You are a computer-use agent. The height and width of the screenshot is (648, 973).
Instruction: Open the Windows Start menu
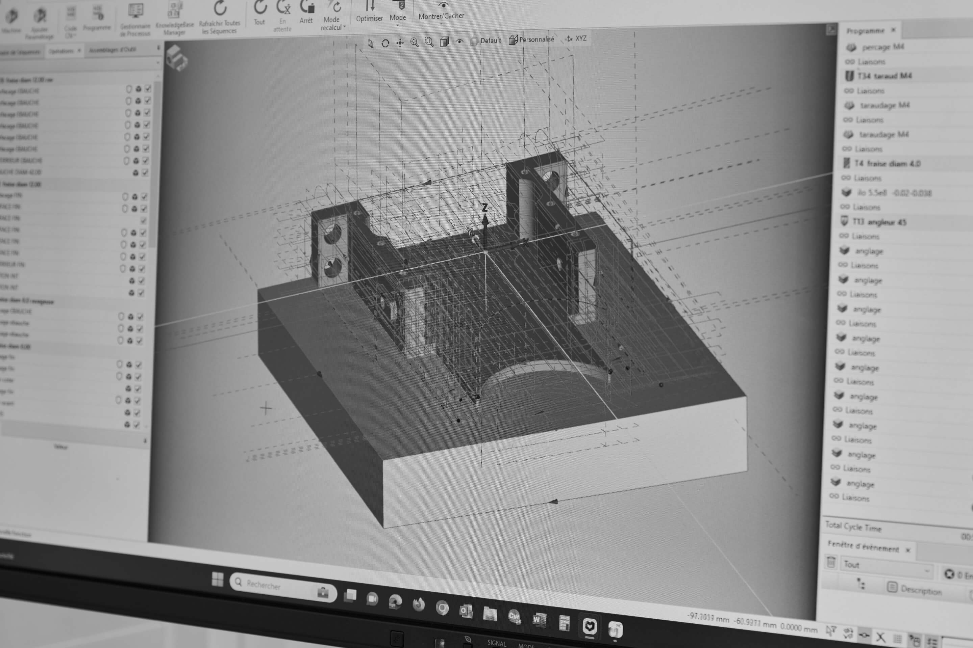(x=218, y=579)
